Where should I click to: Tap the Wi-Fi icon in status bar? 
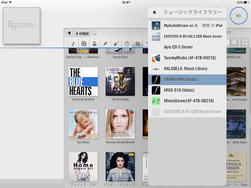(x=10, y=2)
